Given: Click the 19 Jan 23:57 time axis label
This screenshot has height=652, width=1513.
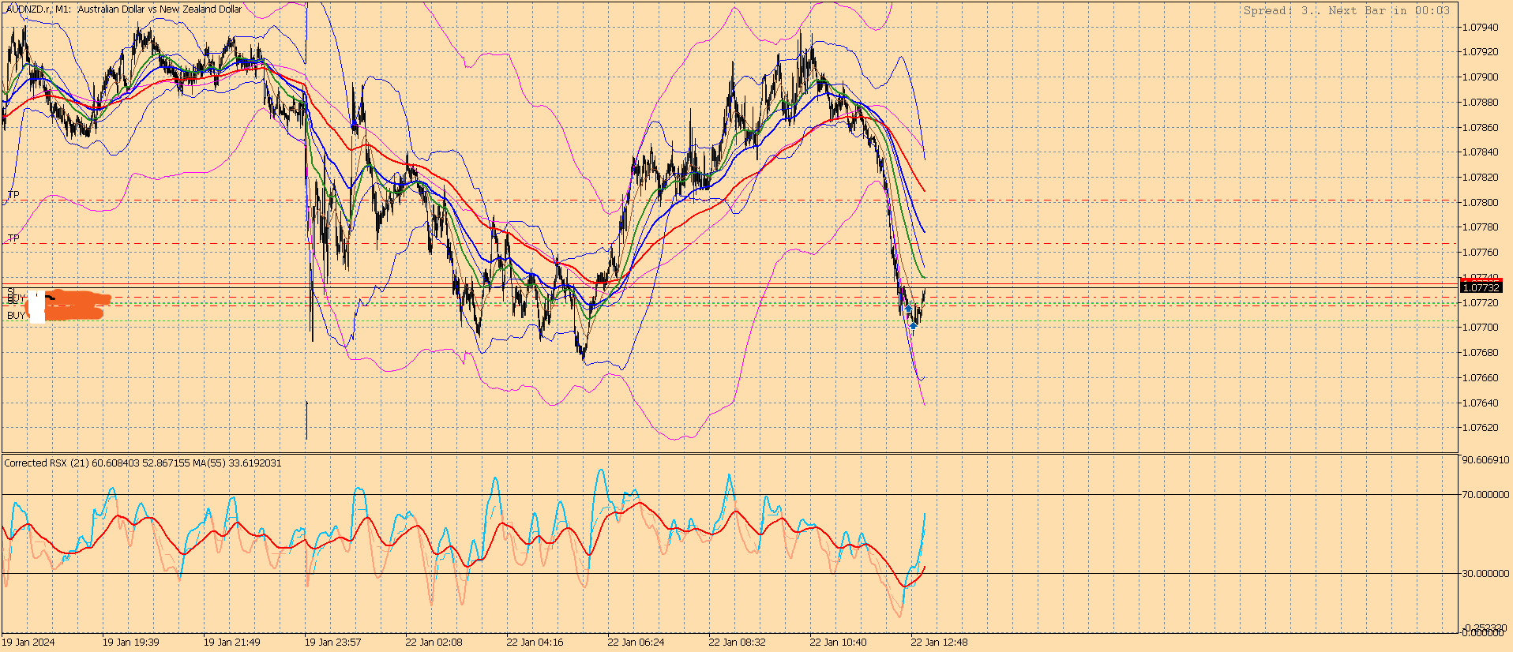Looking at the screenshot, I should (x=333, y=643).
